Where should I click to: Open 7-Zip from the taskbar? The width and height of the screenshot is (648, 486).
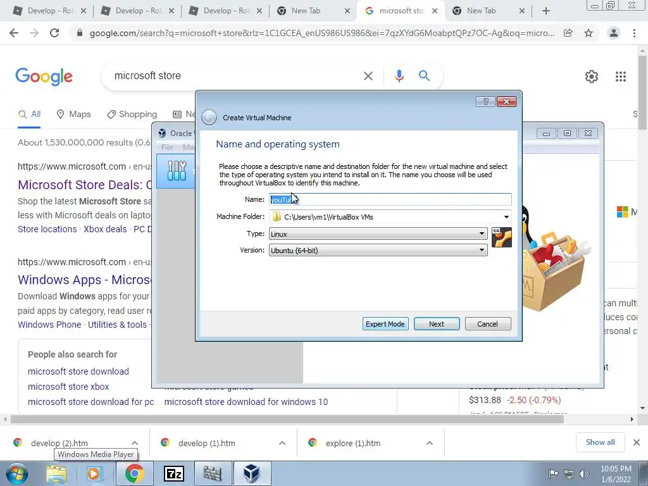coord(174,473)
